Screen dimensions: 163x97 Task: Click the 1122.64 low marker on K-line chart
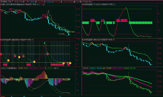point(61,34)
